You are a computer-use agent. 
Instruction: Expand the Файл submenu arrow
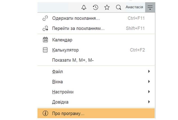tap(149, 71)
